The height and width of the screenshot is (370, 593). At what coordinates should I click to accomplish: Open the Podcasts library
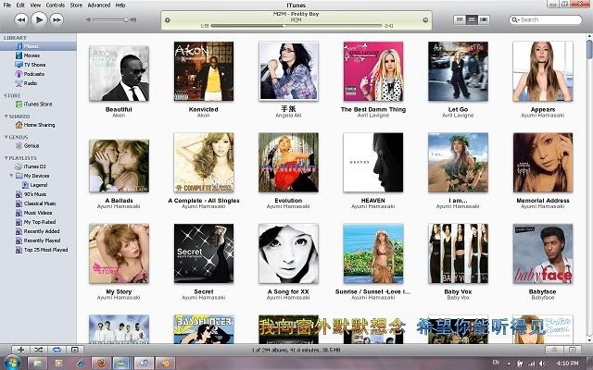click(x=32, y=75)
